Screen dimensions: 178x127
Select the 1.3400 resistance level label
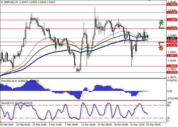172,5
